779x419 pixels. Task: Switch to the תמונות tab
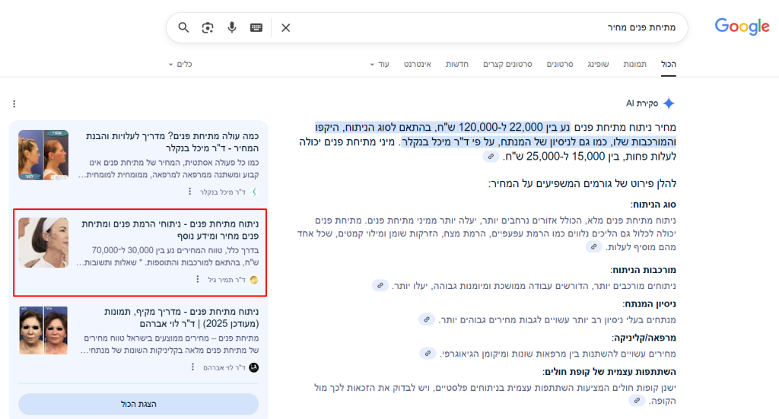(x=634, y=65)
